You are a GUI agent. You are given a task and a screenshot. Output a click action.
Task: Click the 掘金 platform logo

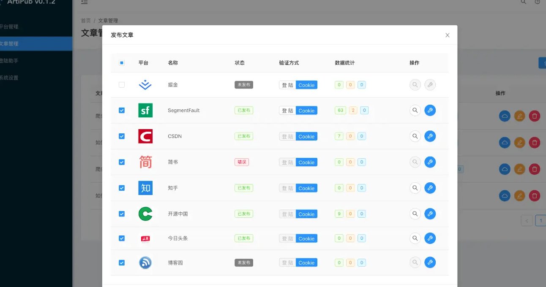pyautogui.click(x=145, y=85)
